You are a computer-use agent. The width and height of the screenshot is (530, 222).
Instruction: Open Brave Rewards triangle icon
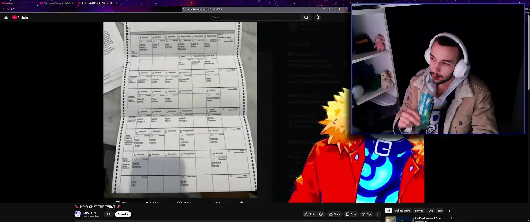point(345,9)
